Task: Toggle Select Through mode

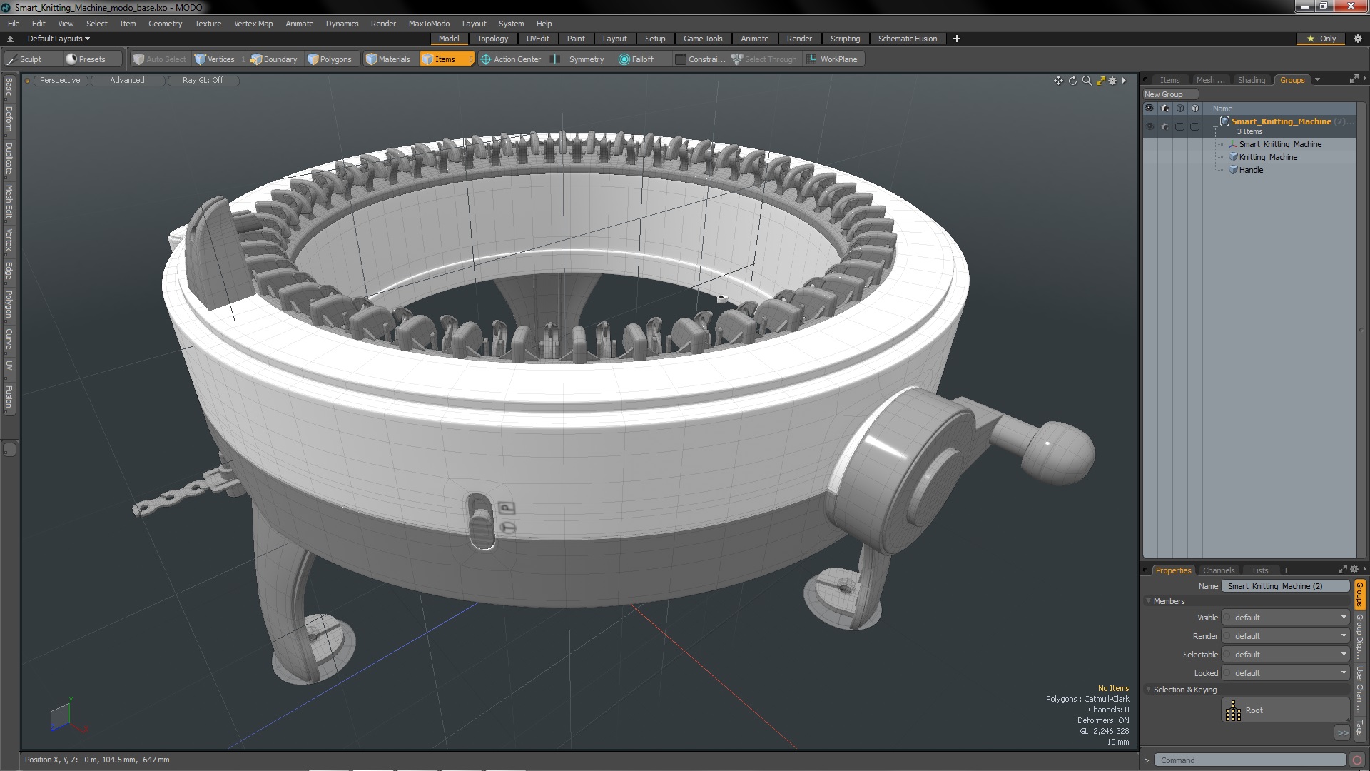Action: (764, 59)
